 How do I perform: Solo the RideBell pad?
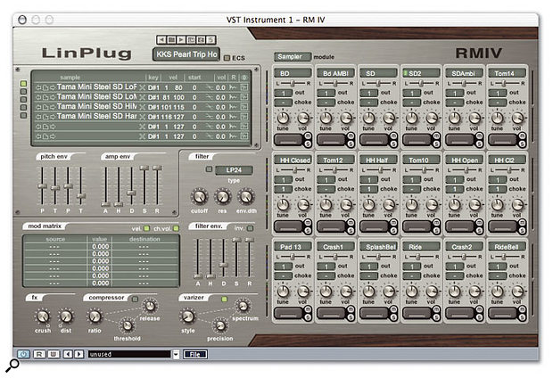click(x=523, y=317)
